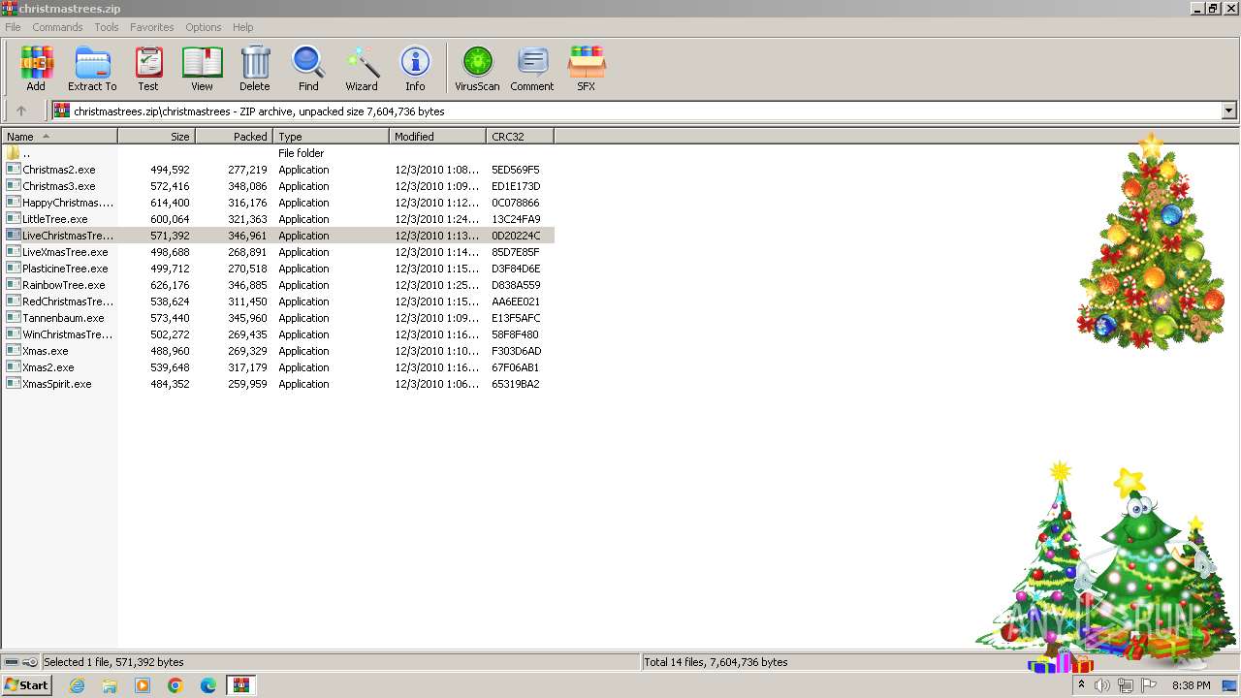Viewport: 1241px width, 698px height.
Task: Click the Xmas.exe file icon
Action: coord(13,351)
